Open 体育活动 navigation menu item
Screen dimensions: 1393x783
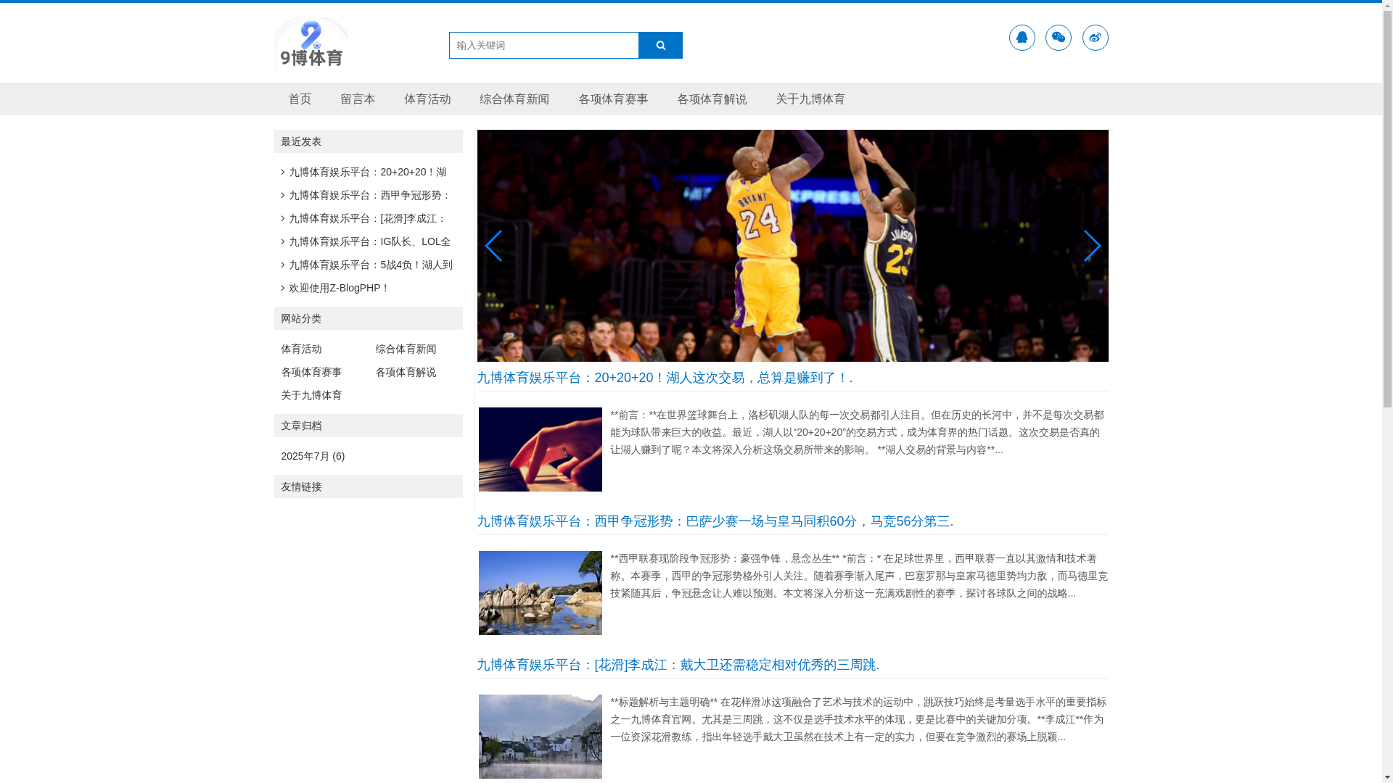427,99
